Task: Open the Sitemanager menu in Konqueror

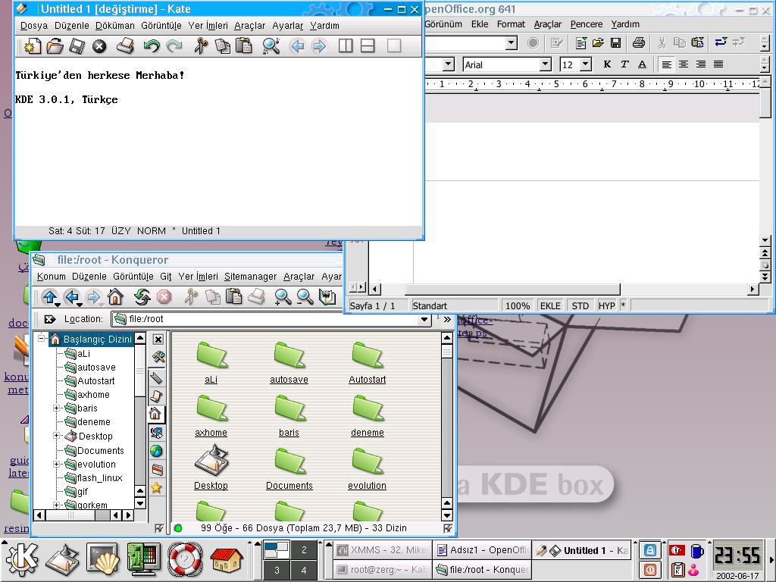Action: click(x=250, y=277)
